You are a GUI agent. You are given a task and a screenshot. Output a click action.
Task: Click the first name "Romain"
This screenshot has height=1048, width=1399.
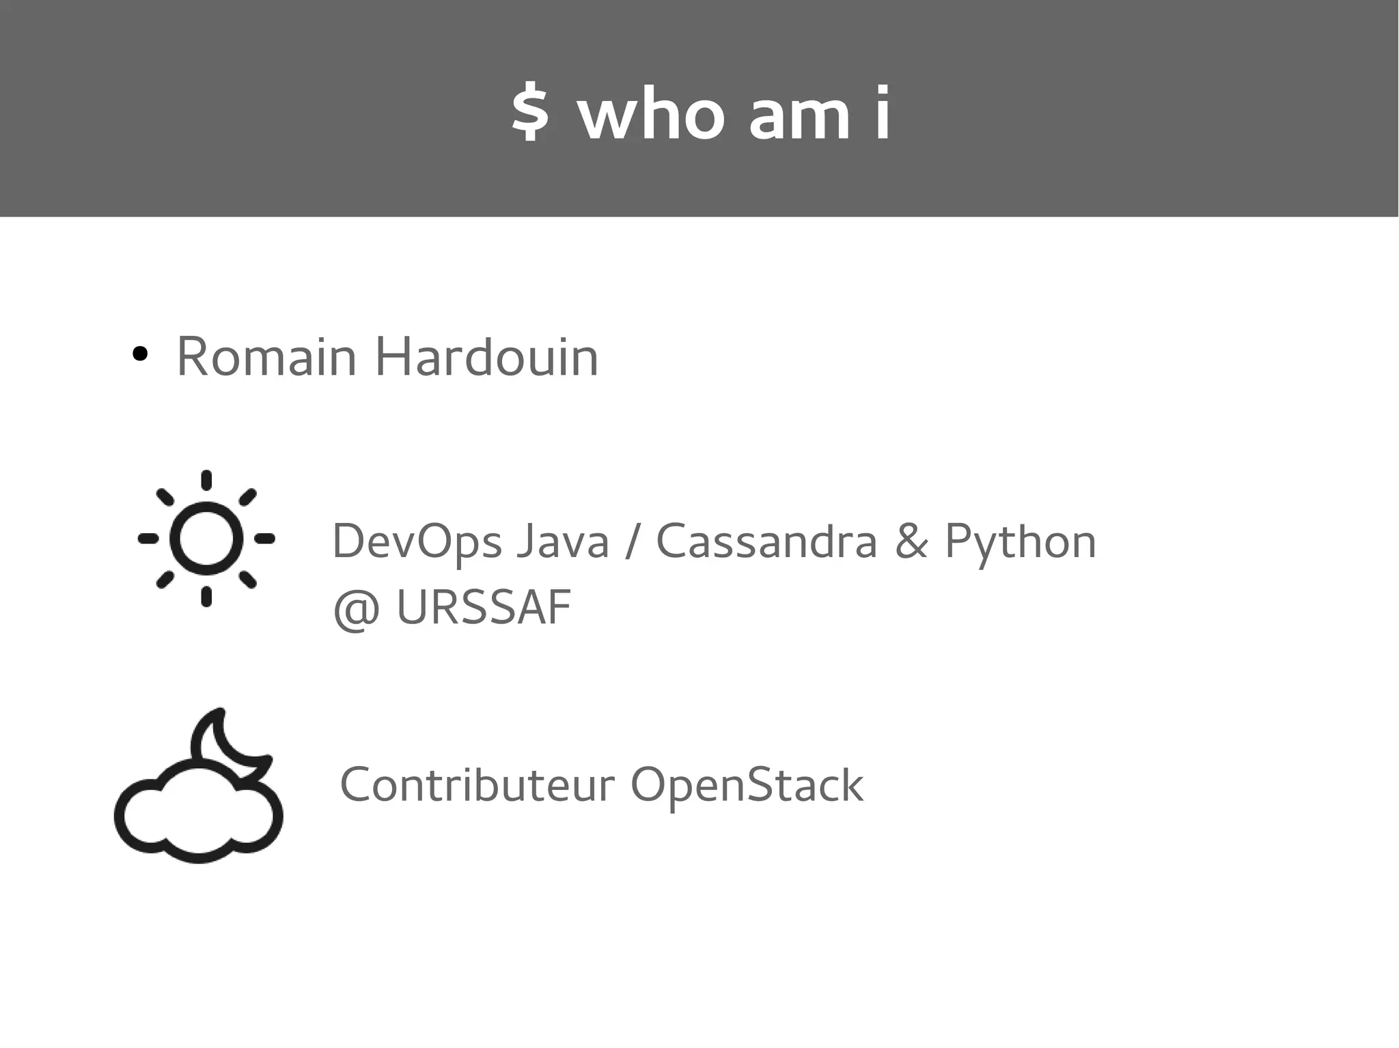[x=266, y=356]
